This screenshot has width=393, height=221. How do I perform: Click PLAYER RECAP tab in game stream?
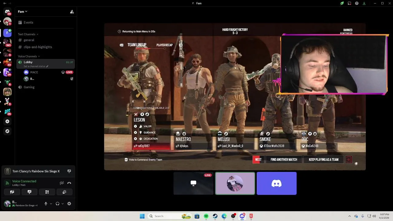[165, 45]
